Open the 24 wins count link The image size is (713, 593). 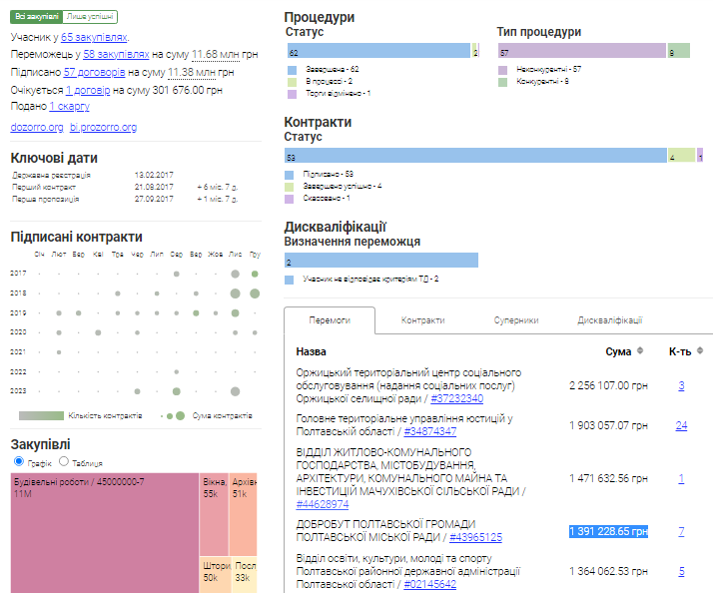pos(681,425)
